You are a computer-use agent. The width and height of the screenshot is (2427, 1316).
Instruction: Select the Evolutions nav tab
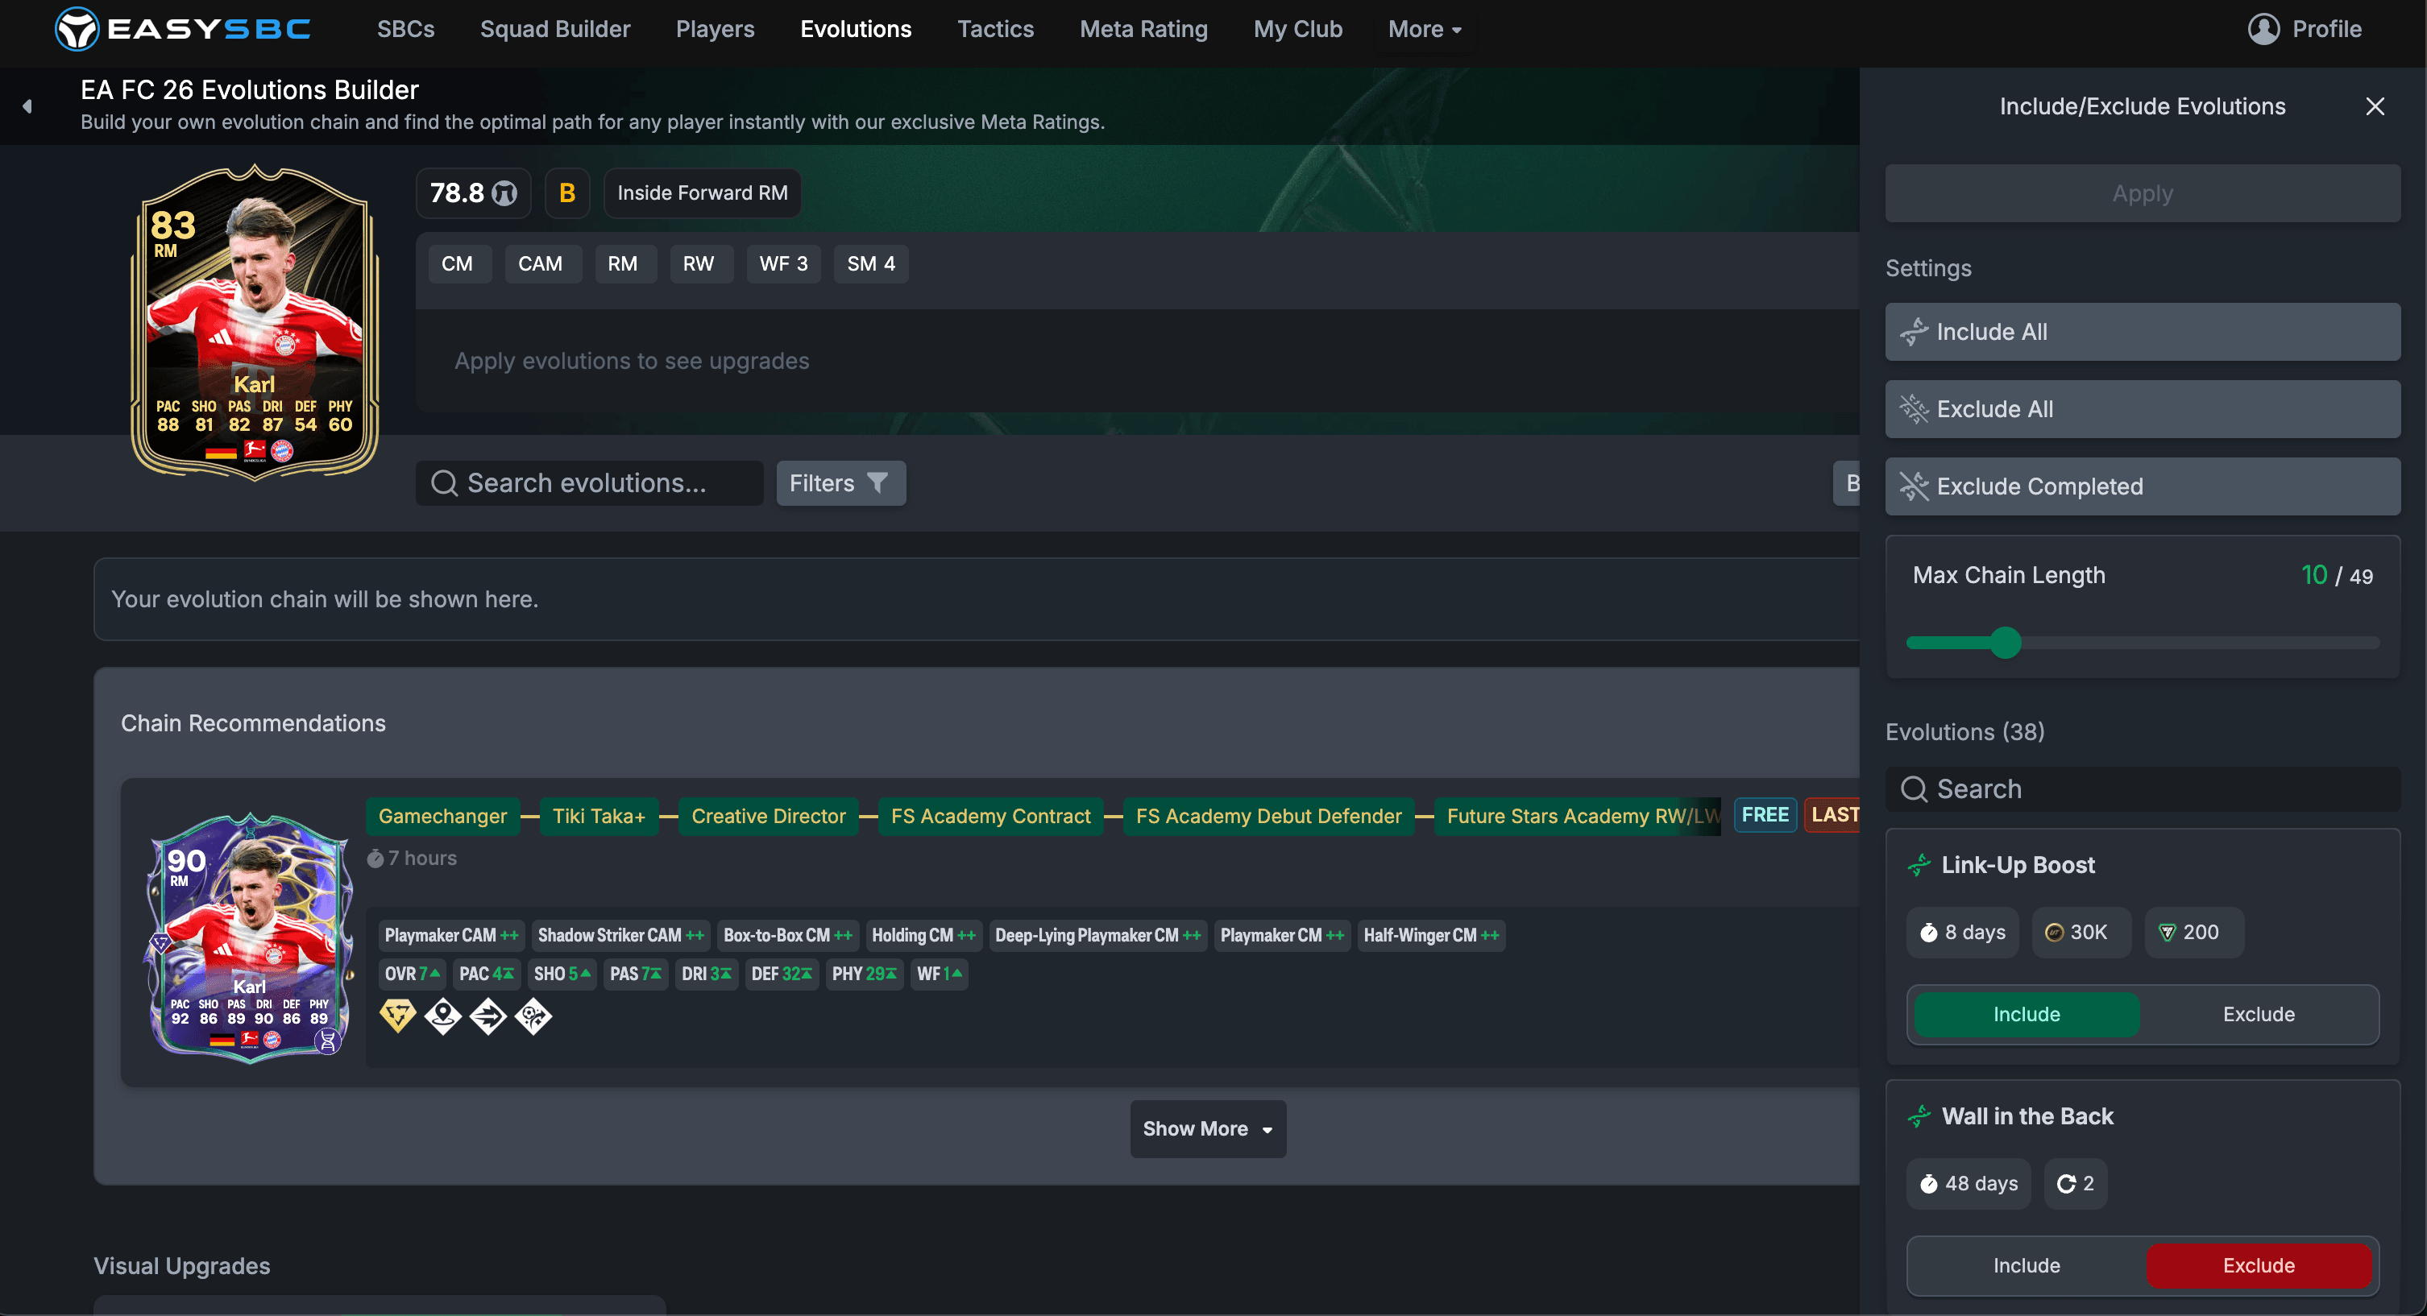tap(856, 29)
